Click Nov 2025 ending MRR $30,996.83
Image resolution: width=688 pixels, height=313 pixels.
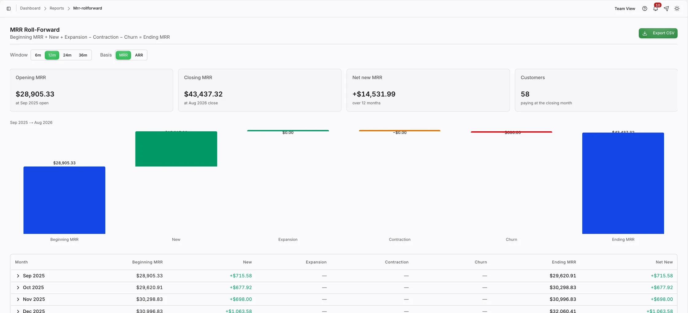click(x=563, y=299)
